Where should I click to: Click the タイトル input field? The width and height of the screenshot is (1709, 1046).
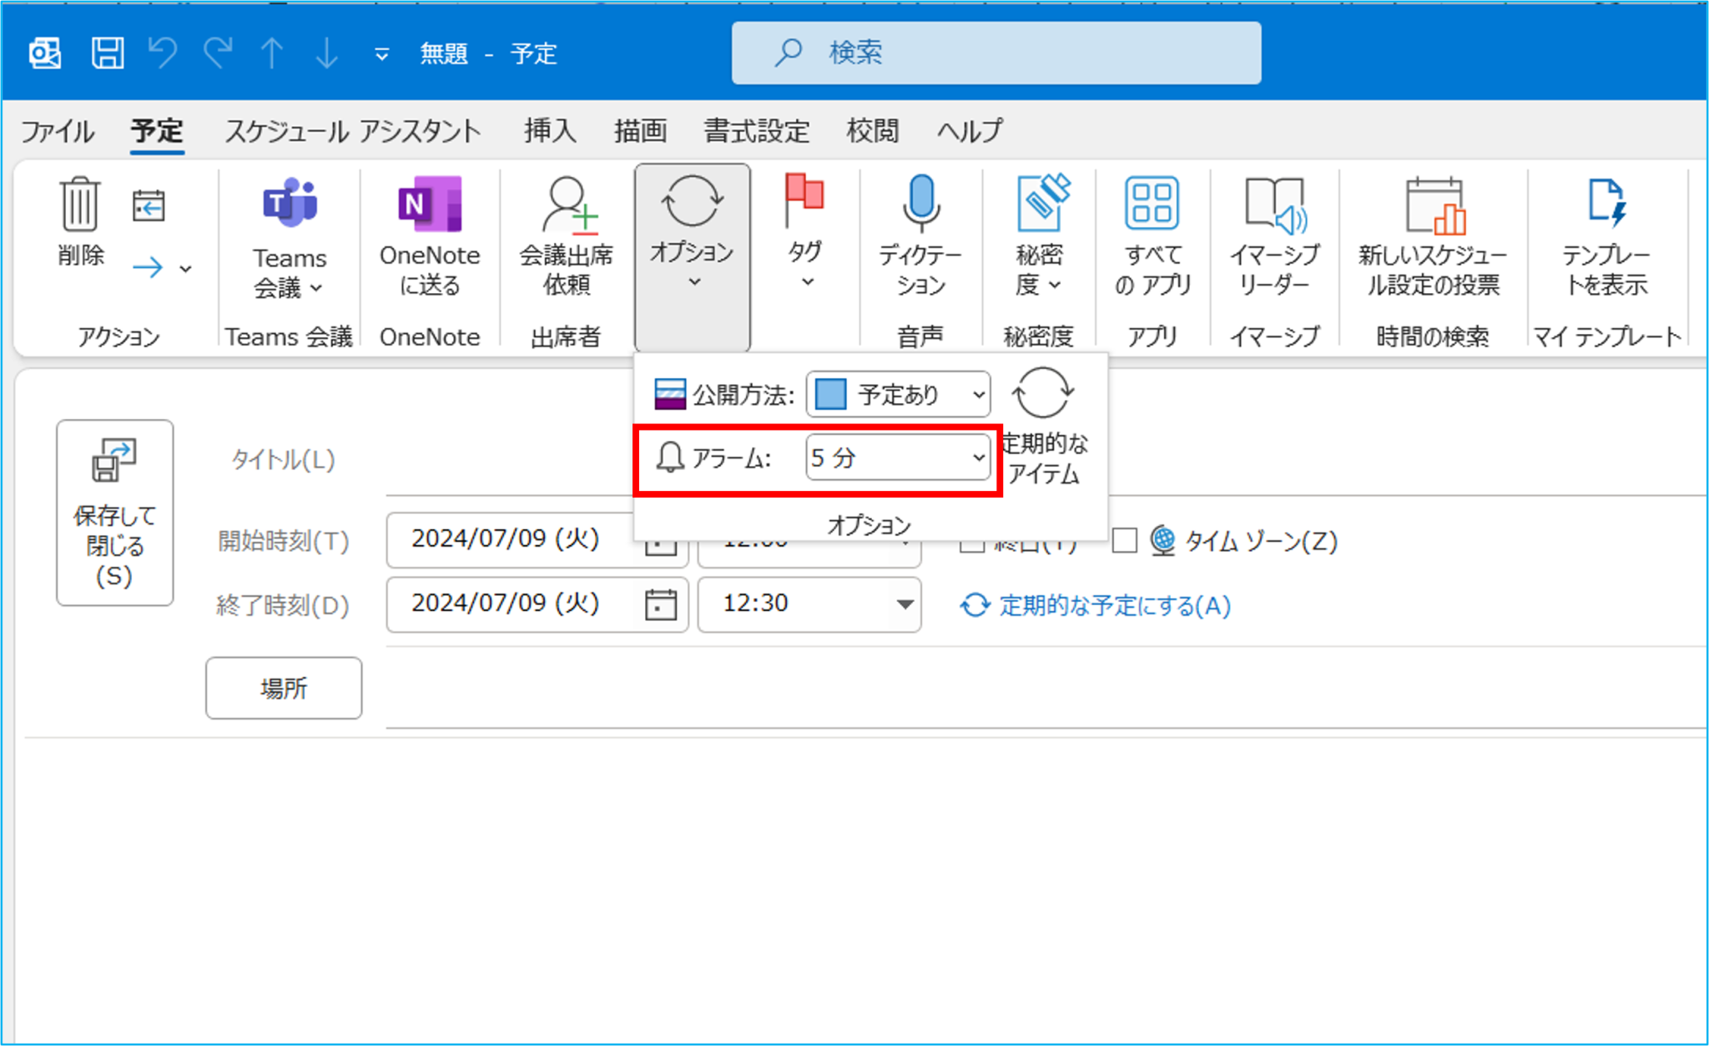coord(1046,458)
